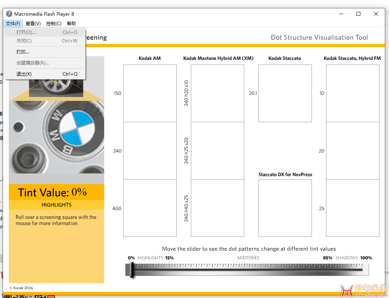389x298 pixels.
Task: Click the Flash Player title bar icon
Action: click(x=9, y=14)
